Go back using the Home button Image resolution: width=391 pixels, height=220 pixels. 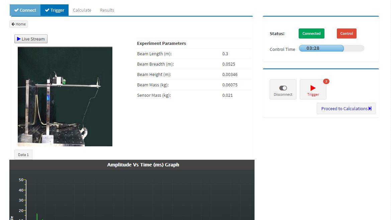click(19, 24)
